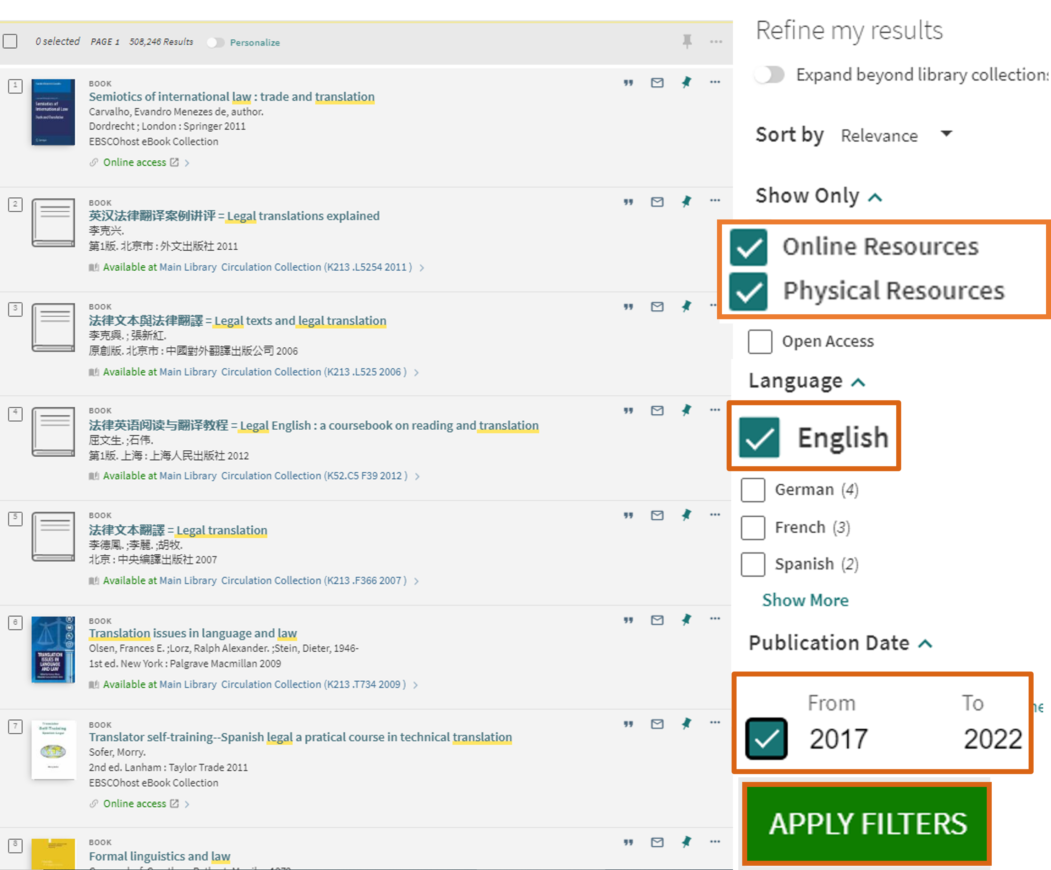This screenshot has height=870, width=1051.
Task: Pin the "Legal texts and legal translation" result
Action: point(687,306)
